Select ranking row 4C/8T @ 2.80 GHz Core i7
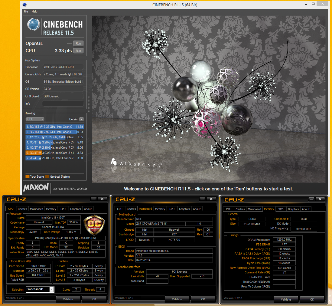The width and height of the screenshot is (332, 306). coord(55,148)
